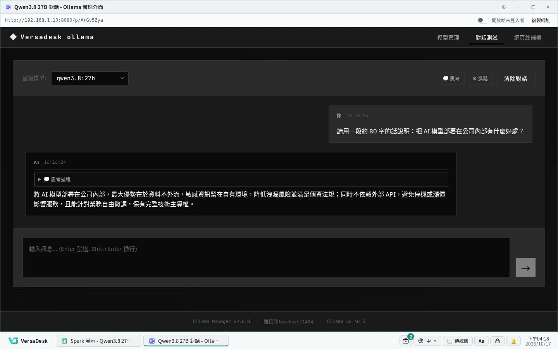Click the user message about 80 字
Screen dimensions: 558x349
point(430,131)
